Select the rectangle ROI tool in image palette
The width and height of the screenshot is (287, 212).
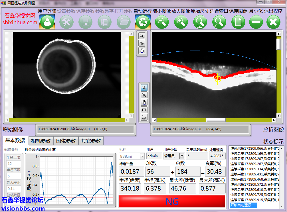coord(144,110)
